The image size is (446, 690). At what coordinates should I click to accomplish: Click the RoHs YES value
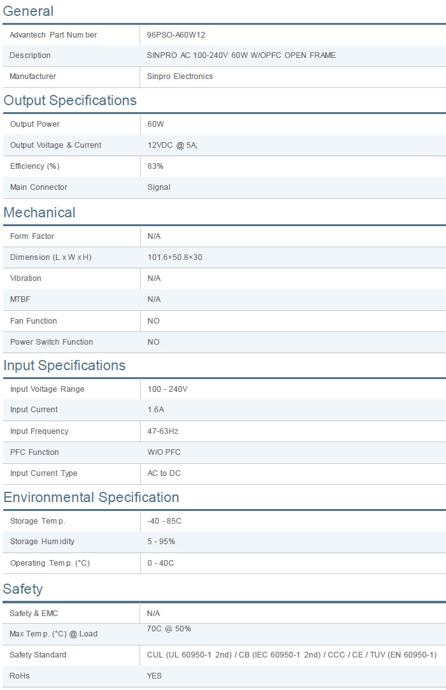[x=154, y=676]
